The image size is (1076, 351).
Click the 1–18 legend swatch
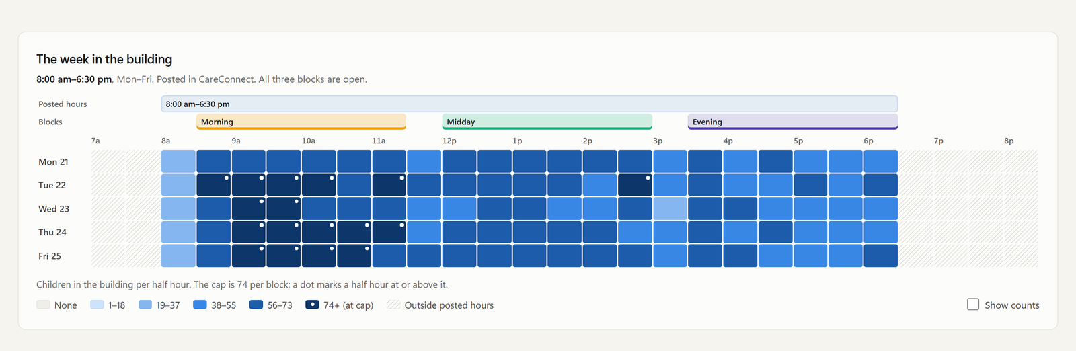97,305
